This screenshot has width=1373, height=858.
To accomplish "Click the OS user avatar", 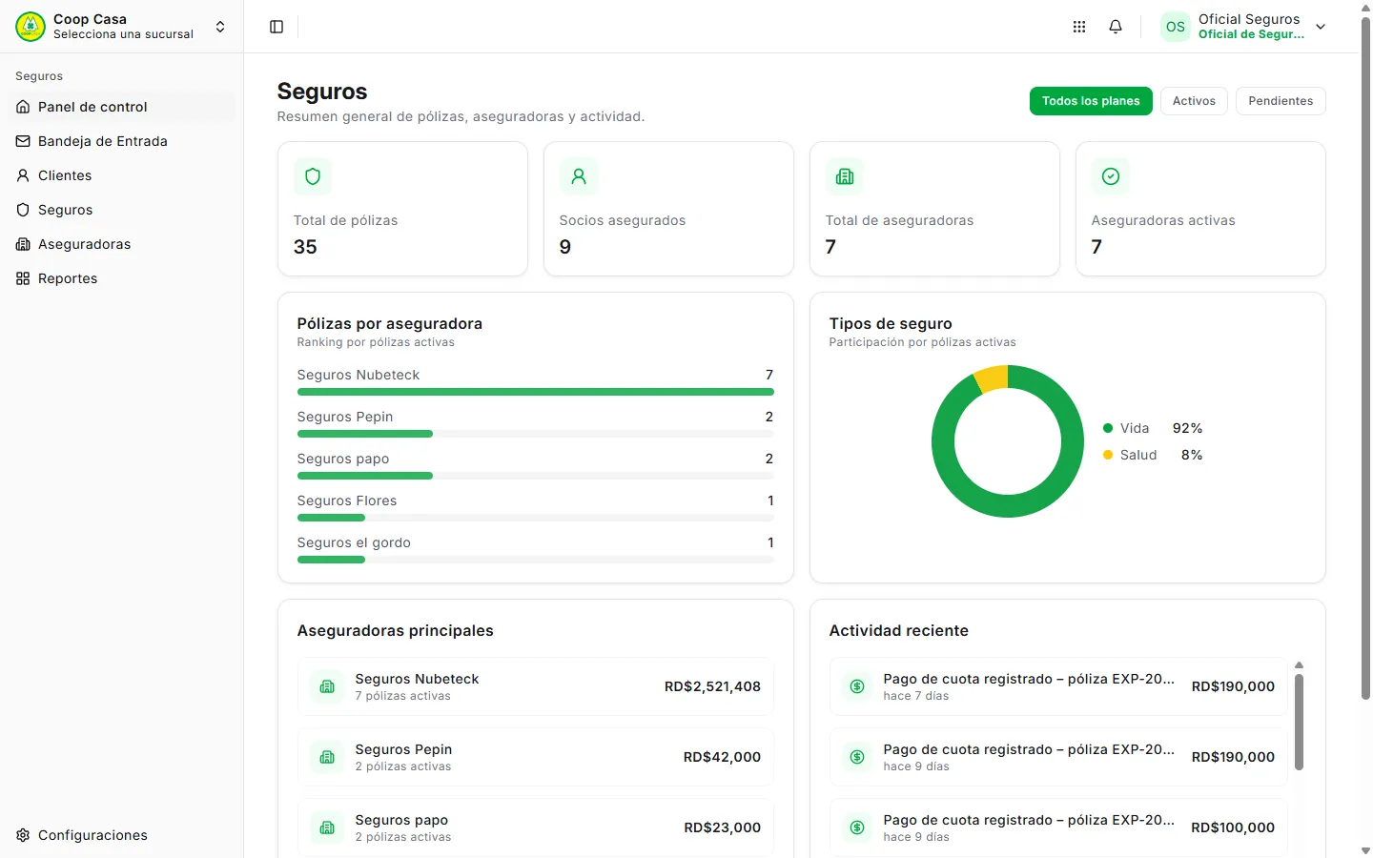I will point(1176,27).
